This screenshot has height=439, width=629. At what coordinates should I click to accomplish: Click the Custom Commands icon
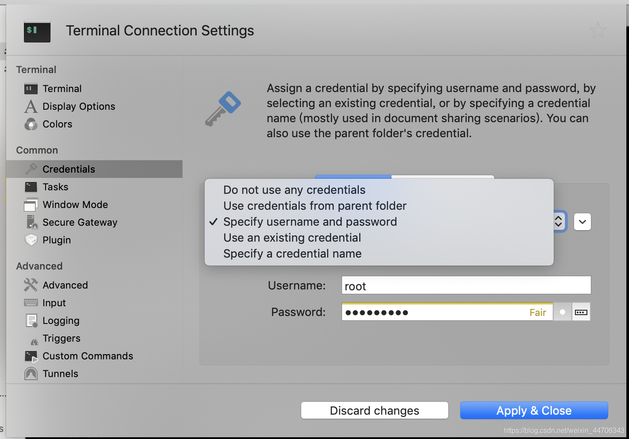point(31,357)
